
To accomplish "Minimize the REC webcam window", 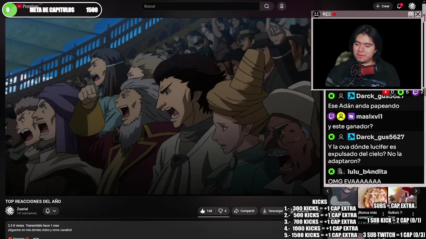I will (x=410, y=14).
